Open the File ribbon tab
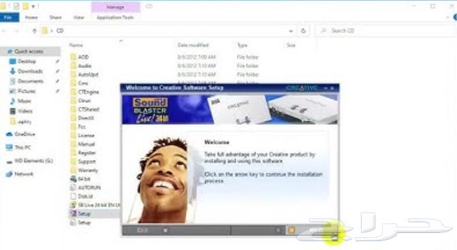 (8, 18)
